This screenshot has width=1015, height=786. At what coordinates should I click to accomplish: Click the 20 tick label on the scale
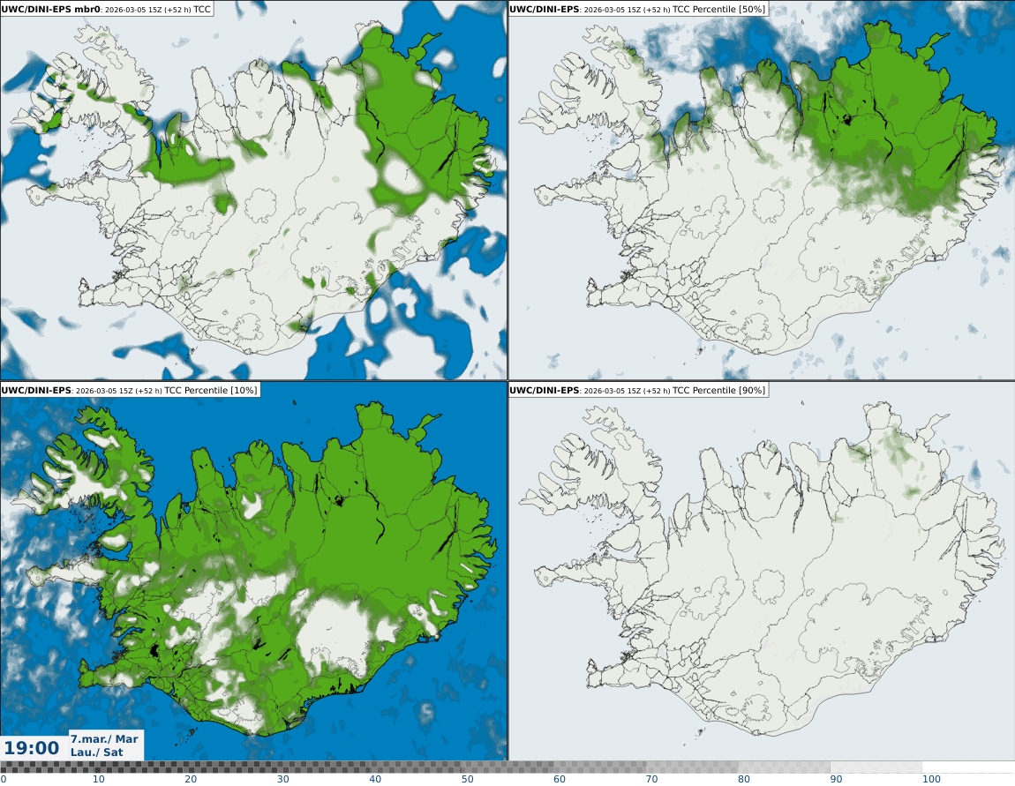click(191, 779)
